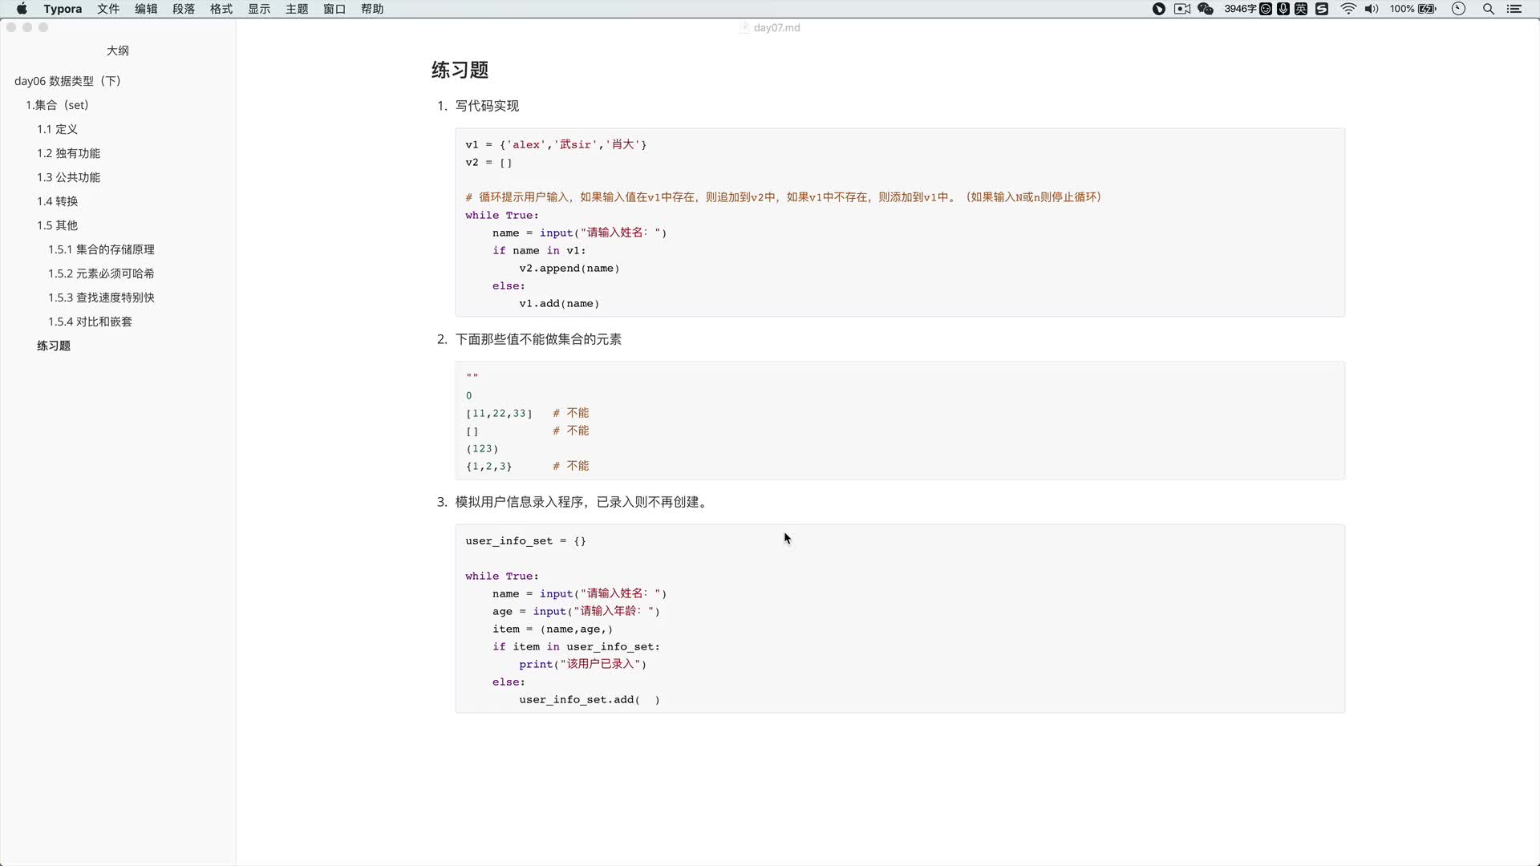Click the item = (name,age,) line
This screenshot has width=1540, height=866.
pyautogui.click(x=553, y=629)
